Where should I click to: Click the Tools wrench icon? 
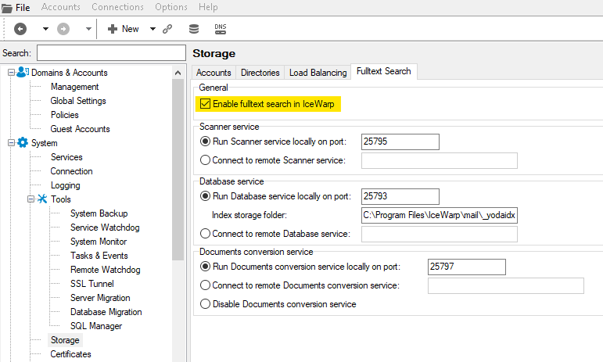(x=42, y=199)
